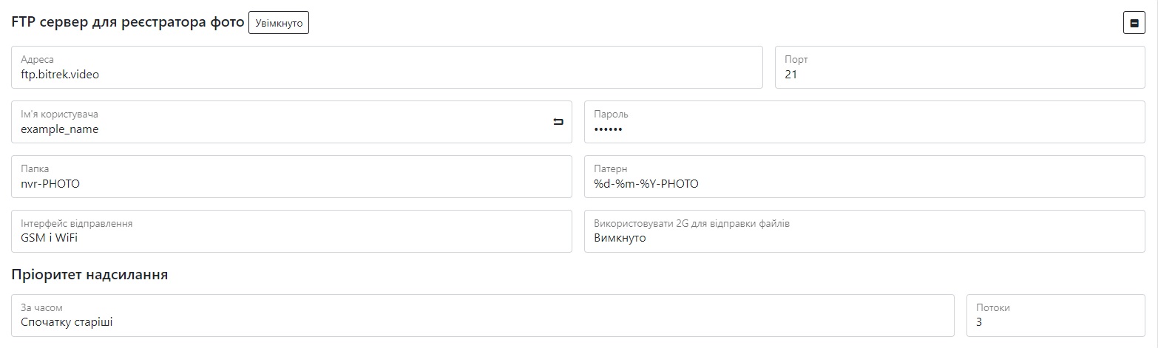The width and height of the screenshot is (1158, 348).
Task: Toggle the 'Увімкнуто' FTP server button
Action: click(279, 23)
